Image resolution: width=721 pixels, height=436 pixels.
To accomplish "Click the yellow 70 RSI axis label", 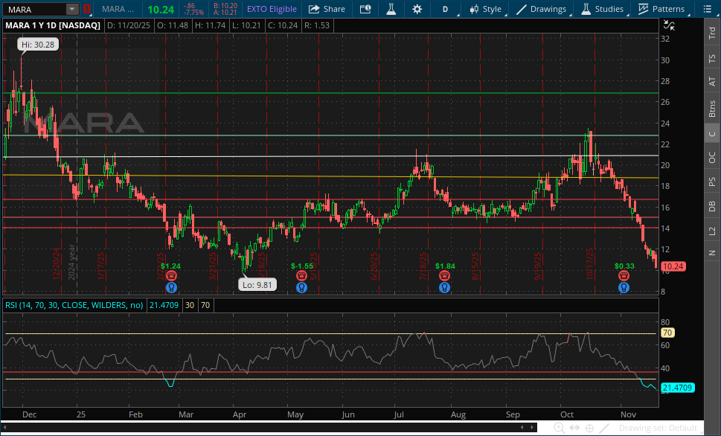I will (x=667, y=333).
